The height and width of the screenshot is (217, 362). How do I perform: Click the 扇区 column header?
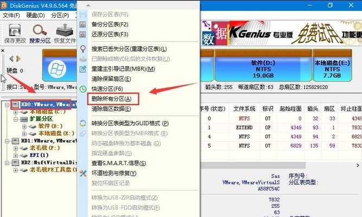coord(329,108)
